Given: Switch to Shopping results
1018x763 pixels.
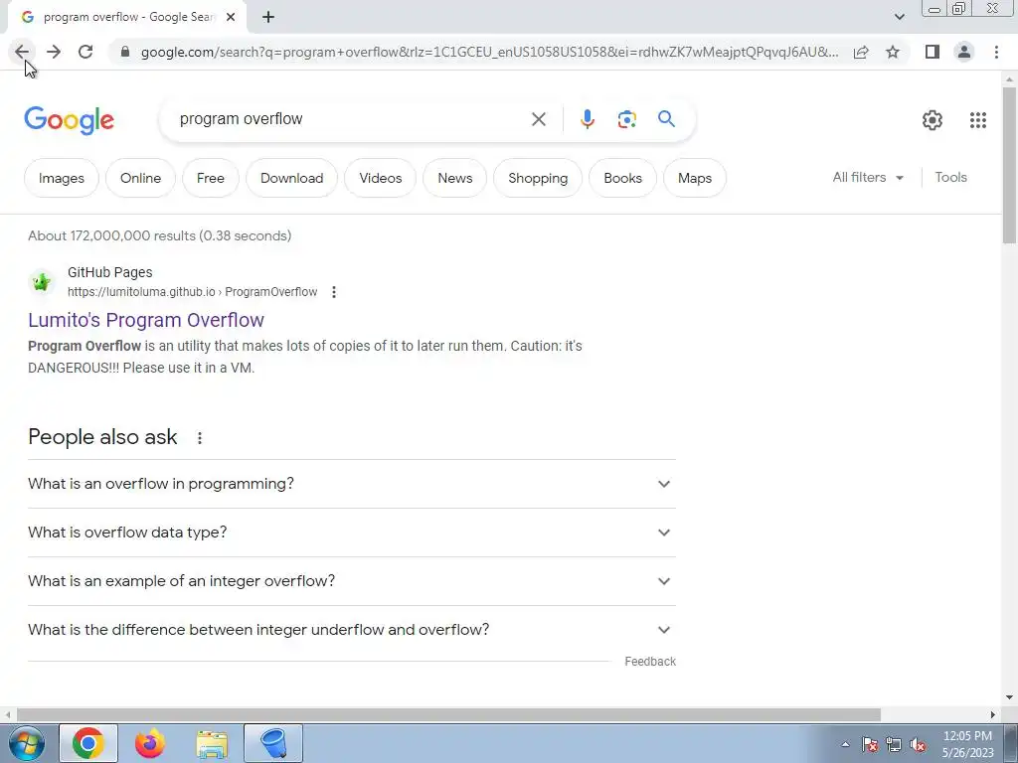Looking at the screenshot, I should point(538,178).
